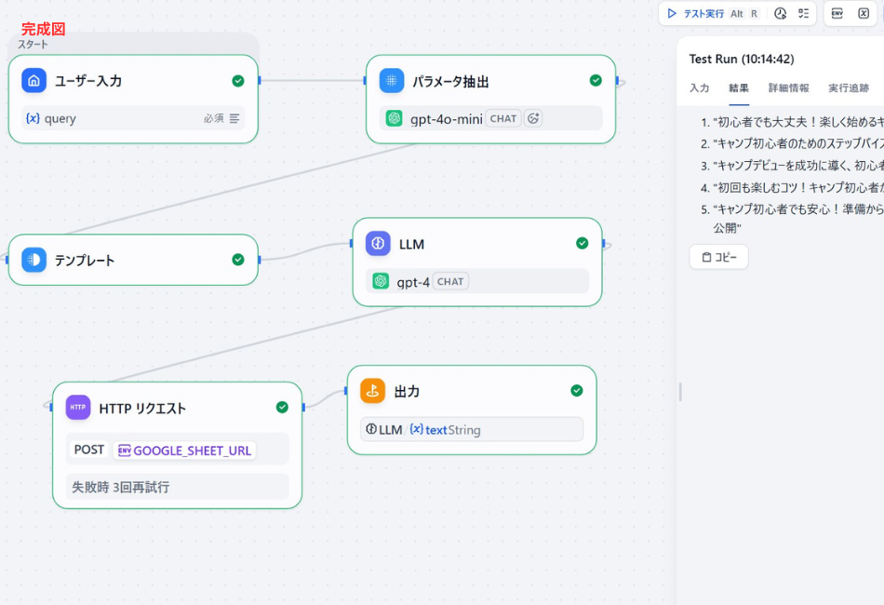Click the GOOGLE_SHEET_URL variable tag

coord(184,450)
